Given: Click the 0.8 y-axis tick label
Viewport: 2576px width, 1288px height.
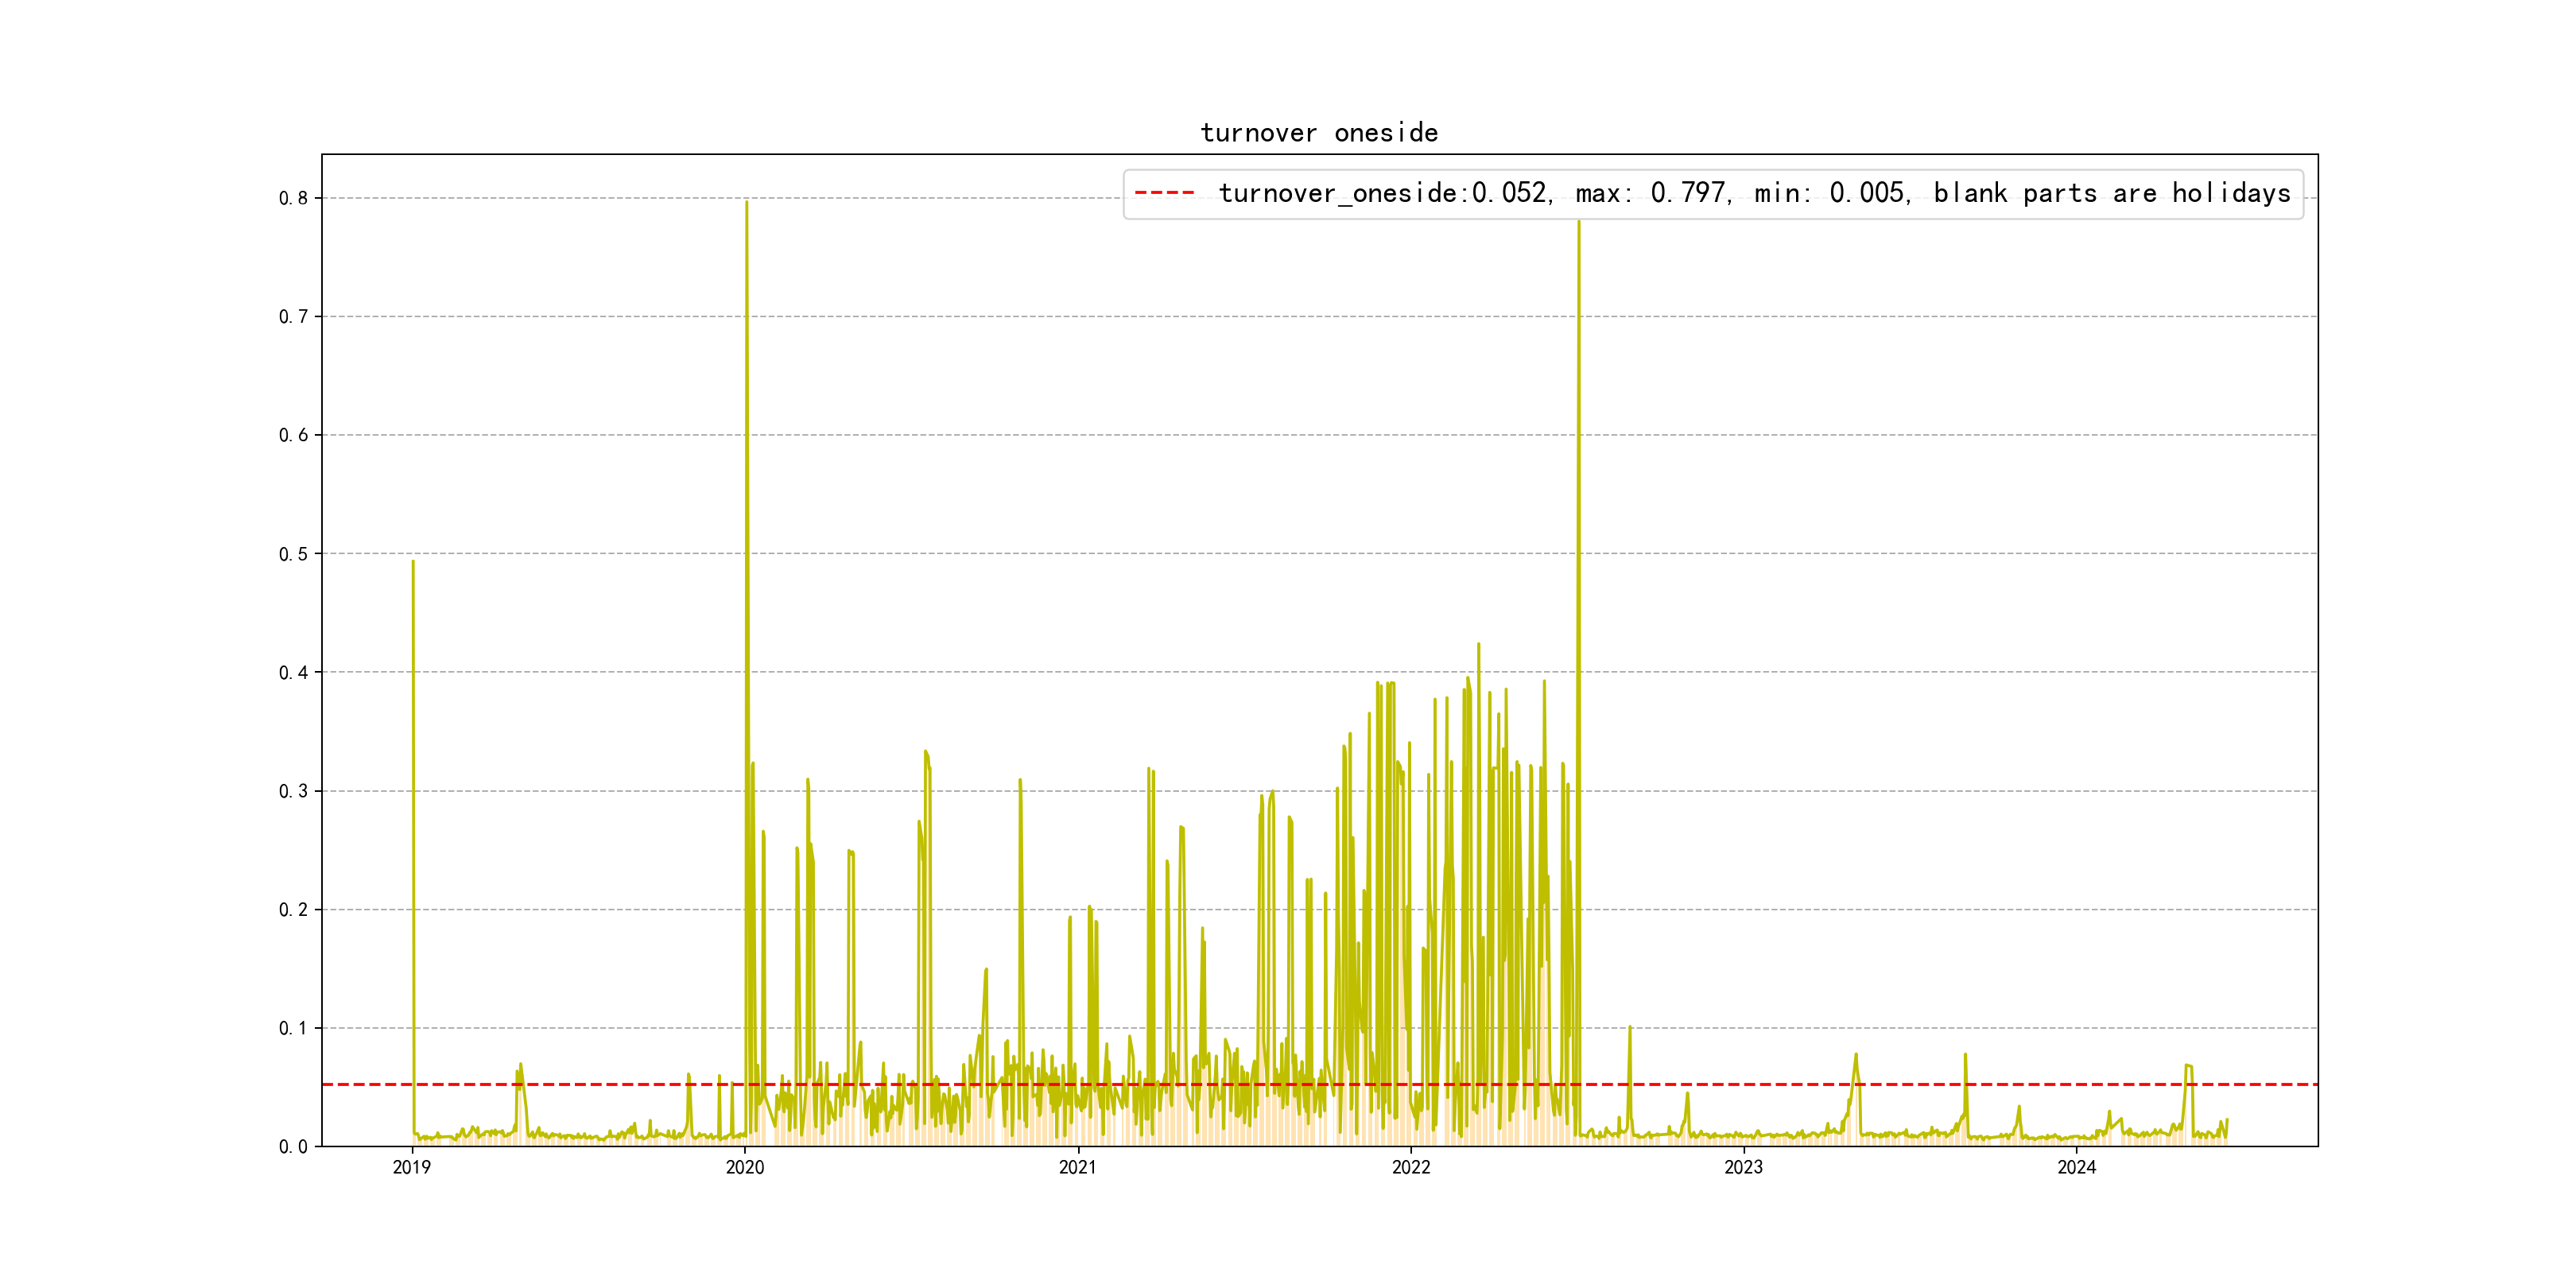Looking at the screenshot, I should [x=293, y=198].
